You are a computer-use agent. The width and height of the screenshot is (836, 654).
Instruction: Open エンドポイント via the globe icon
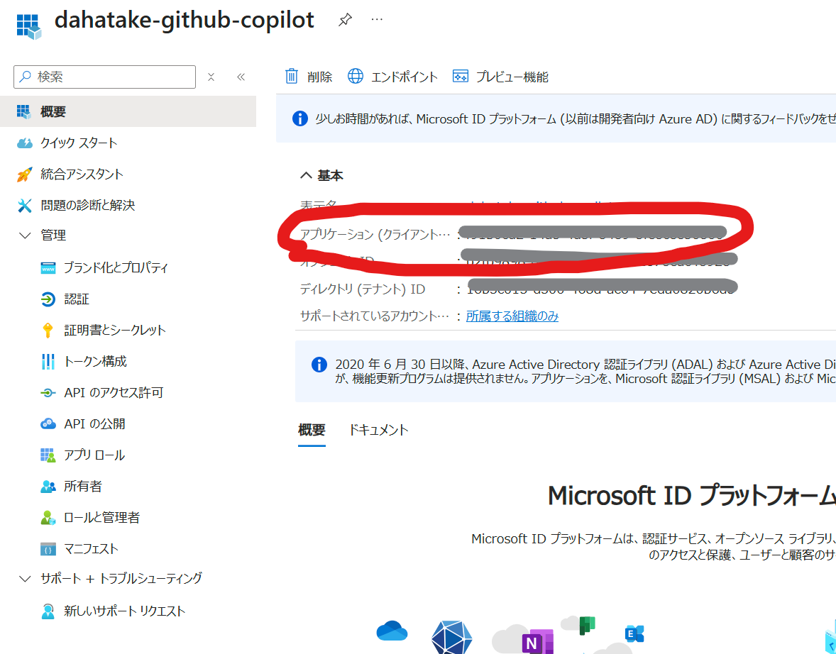[355, 76]
